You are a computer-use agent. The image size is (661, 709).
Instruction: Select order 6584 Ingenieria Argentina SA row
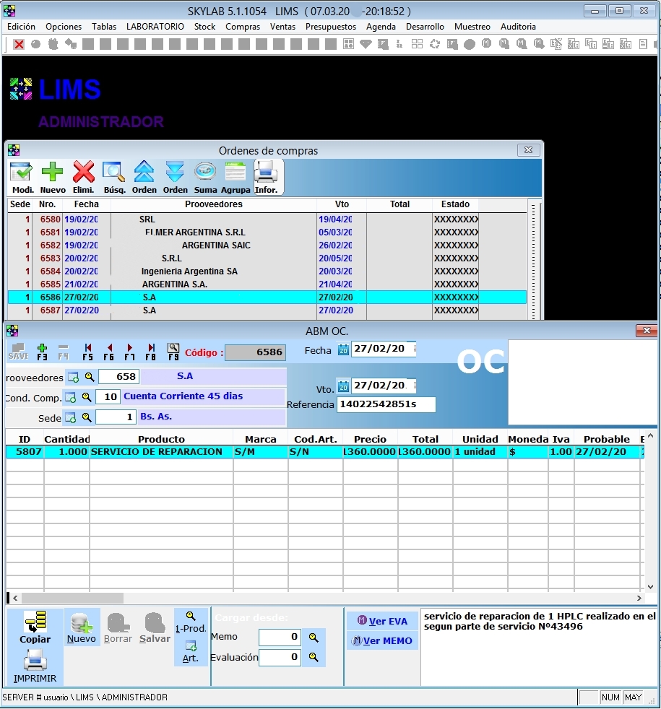pyautogui.click(x=189, y=271)
